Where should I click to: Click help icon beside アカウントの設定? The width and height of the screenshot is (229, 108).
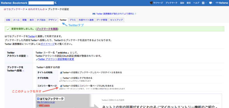[27, 56]
